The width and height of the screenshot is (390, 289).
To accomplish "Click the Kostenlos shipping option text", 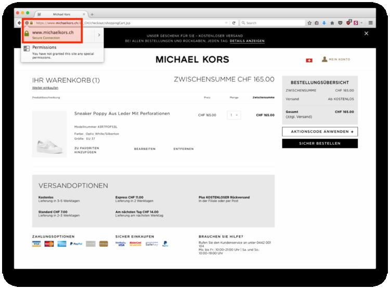I will coord(46,197).
